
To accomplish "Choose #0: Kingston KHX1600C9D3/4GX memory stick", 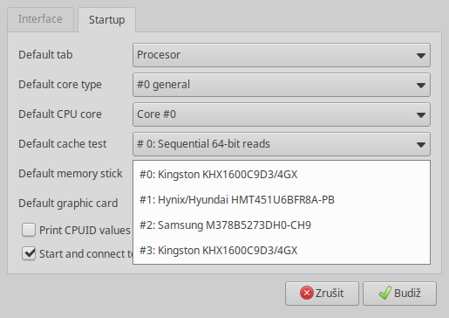I will (x=282, y=175).
